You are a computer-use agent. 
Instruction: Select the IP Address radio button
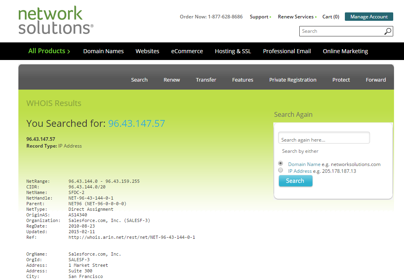281,170
